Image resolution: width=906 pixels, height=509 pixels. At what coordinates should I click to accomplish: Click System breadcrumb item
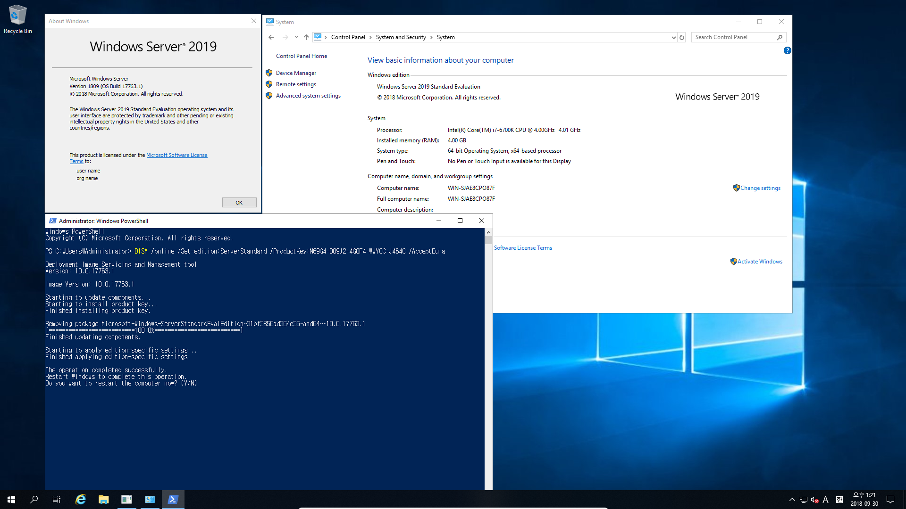coord(445,37)
